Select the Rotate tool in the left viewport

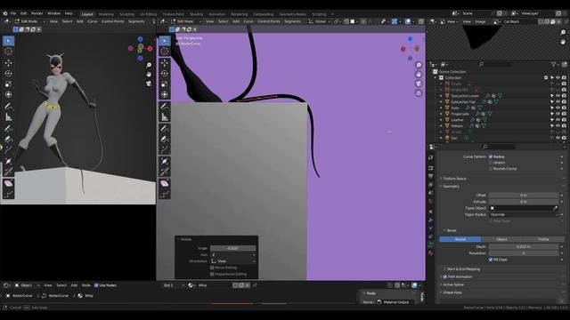(x=8, y=74)
